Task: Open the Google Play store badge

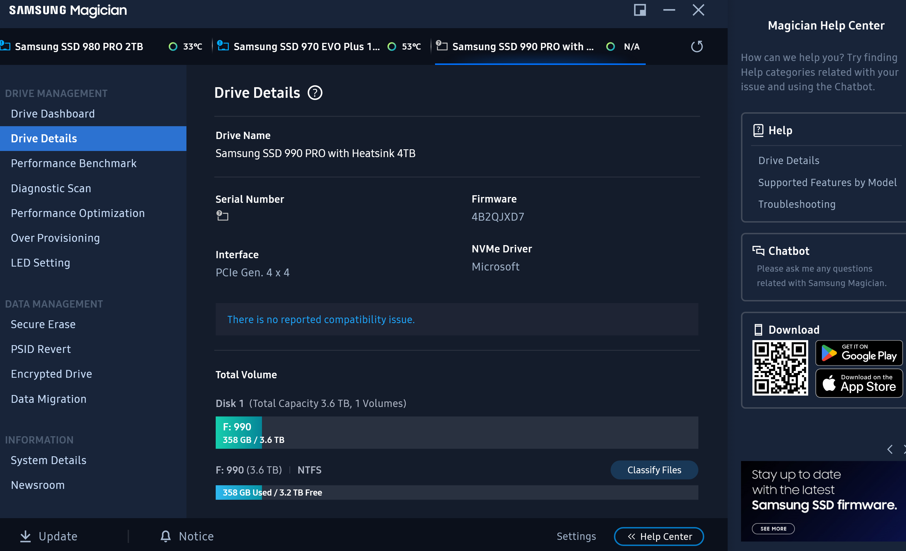Action: [859, 353]
